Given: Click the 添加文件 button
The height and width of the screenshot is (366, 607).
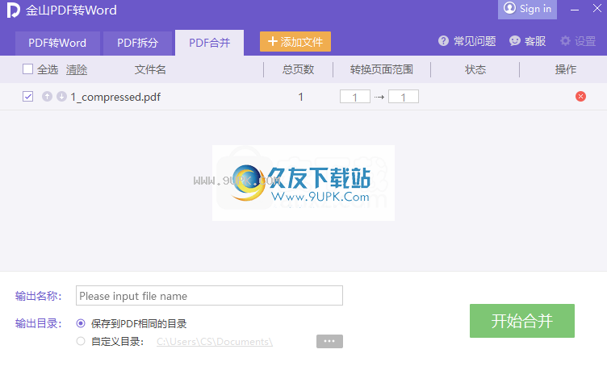Looking at the screenshot, I should click(295, 41).
